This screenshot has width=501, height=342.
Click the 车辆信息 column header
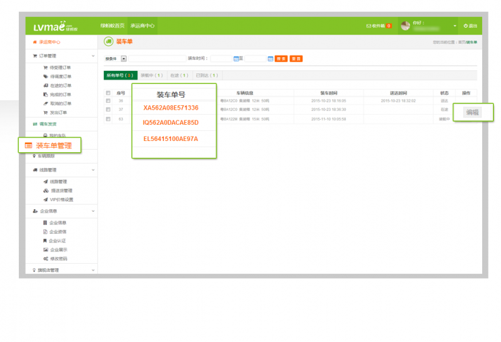[x=245, y=93]
